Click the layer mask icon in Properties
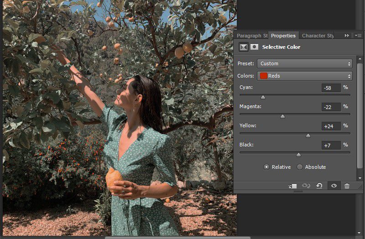This screenshot has height=239, width=365. coord(254,47)
